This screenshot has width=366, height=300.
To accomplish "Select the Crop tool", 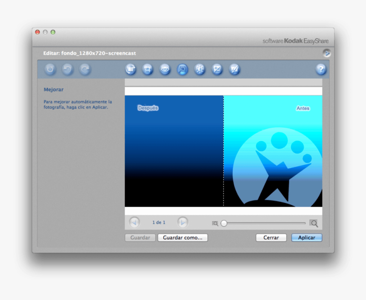I will (148, 69).
